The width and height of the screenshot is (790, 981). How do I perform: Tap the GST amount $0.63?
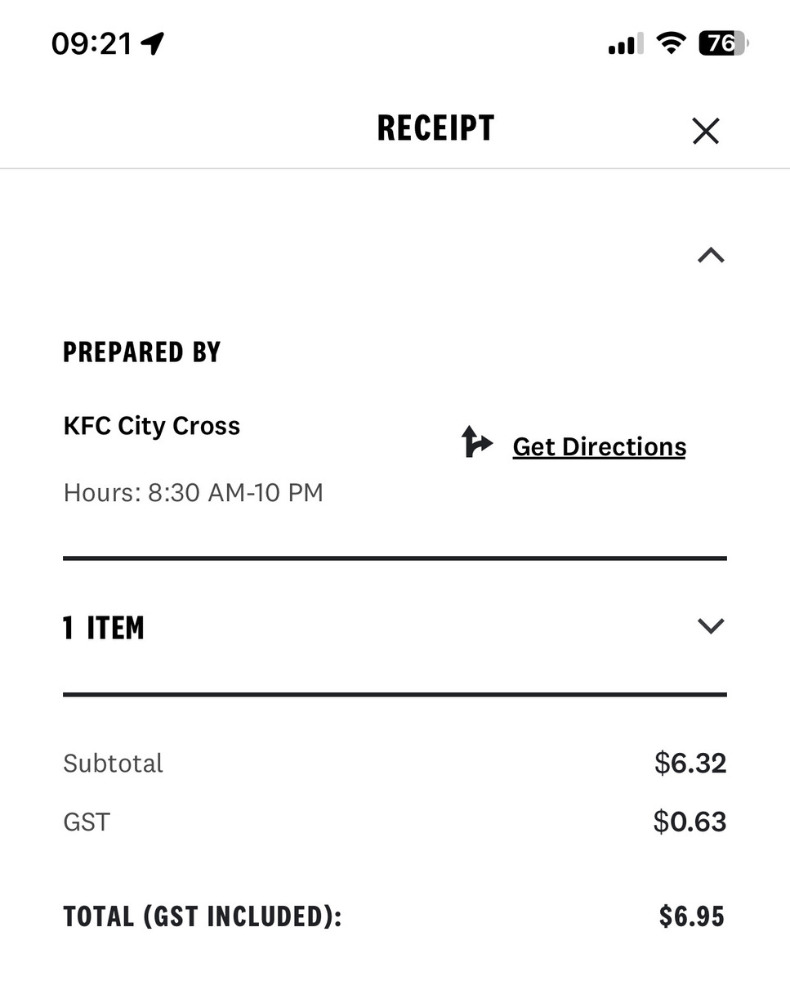[x=690, y=822]
